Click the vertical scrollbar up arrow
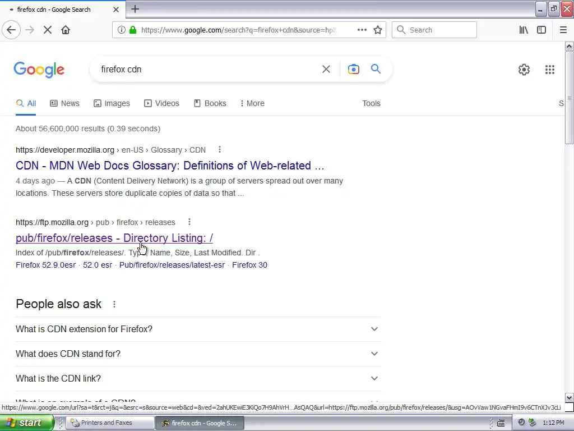574x431 pixels. click(569, 47)
